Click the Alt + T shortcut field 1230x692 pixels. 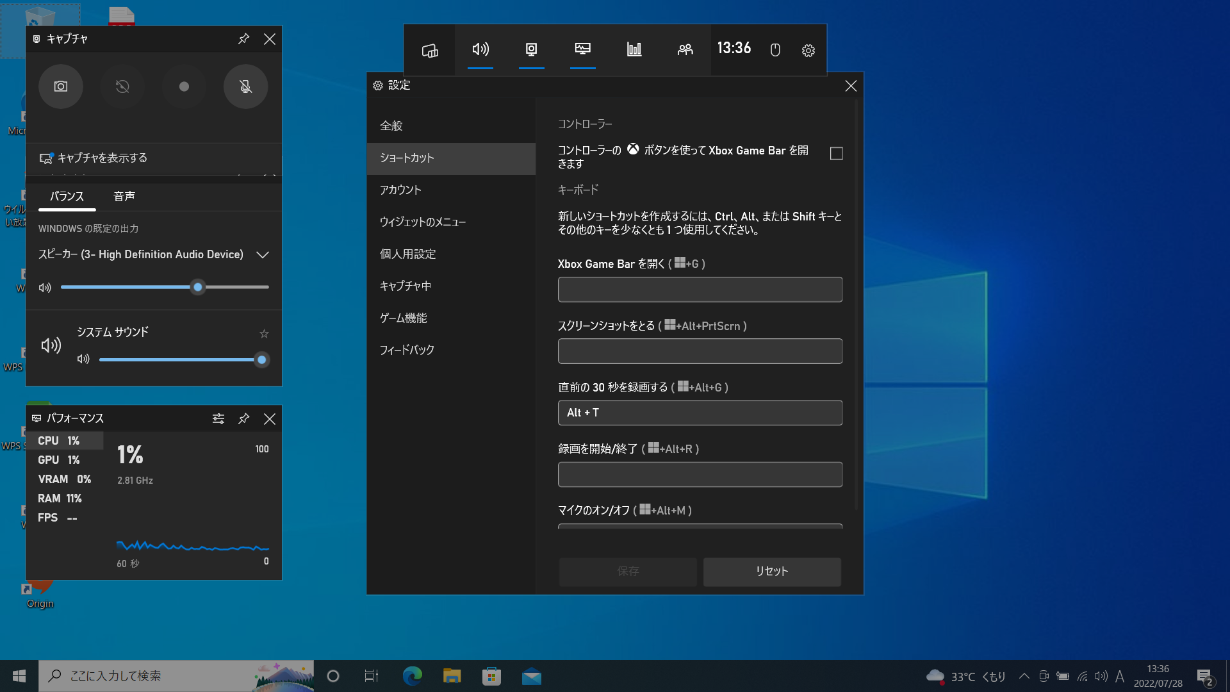(x=700, y=413)
